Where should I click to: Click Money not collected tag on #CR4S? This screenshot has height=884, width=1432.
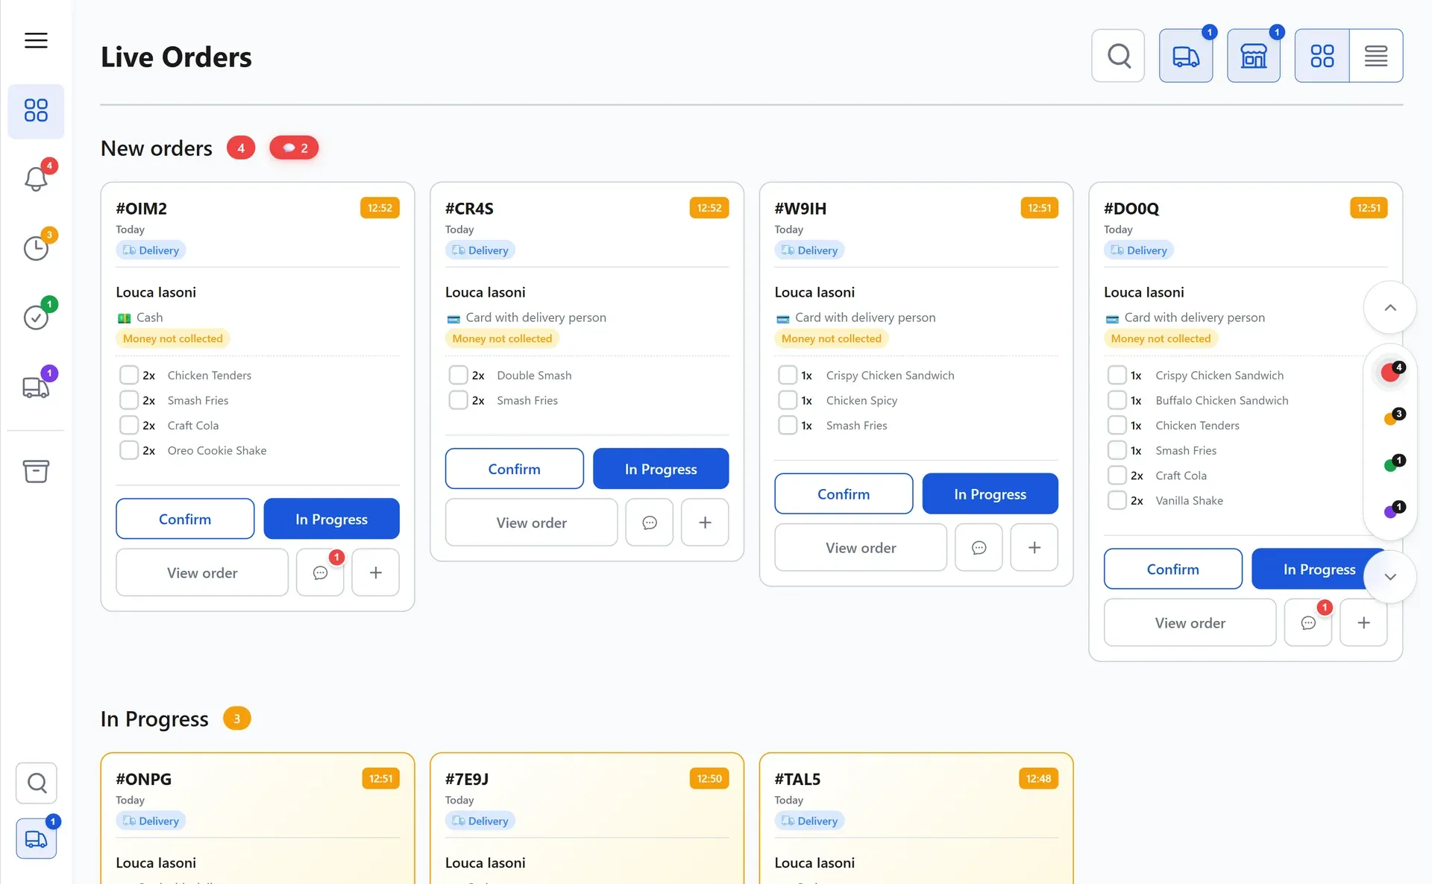tap(502, 338)
